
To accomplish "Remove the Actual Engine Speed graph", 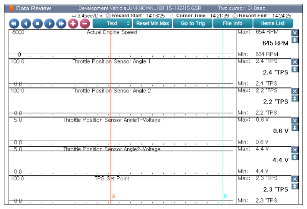I will [x=295, y=33].
